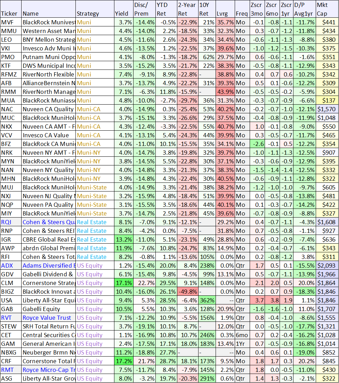Select USA 10Y return 362%
The height and width of the screenshot is (383, 339).
[x=207, y=300]
